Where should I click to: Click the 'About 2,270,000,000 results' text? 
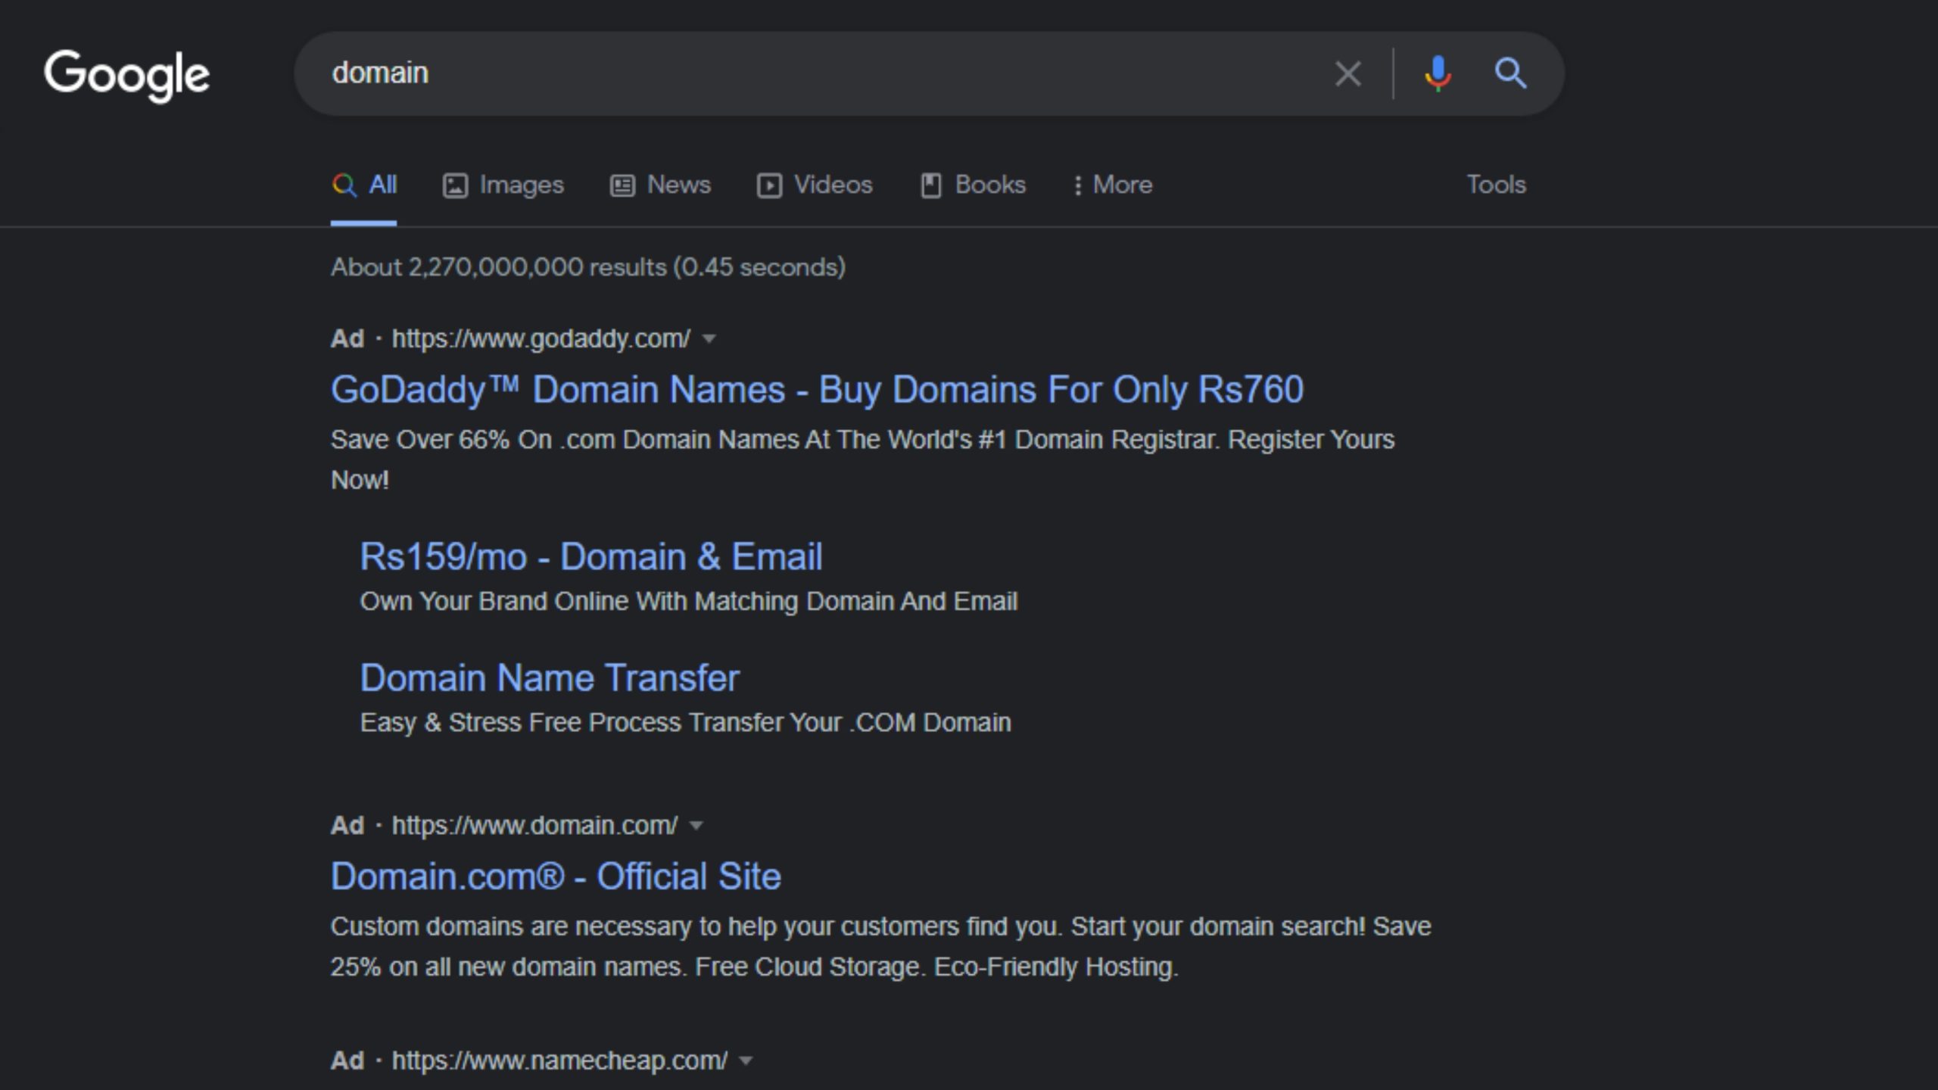click(x=588, y=267)
